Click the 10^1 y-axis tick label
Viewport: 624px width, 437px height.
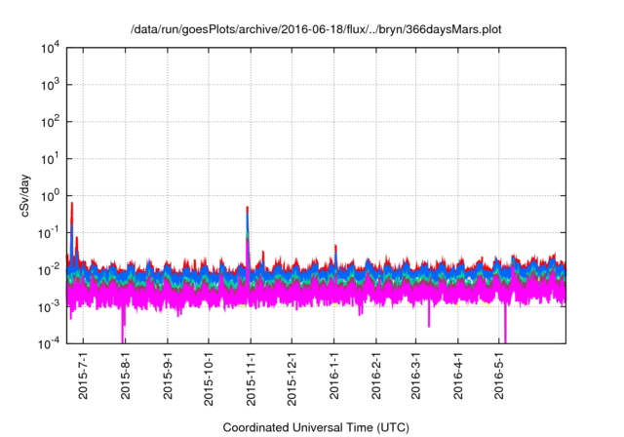(50, 159)
